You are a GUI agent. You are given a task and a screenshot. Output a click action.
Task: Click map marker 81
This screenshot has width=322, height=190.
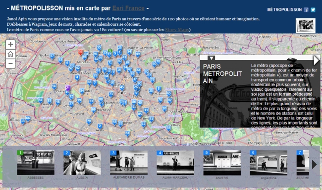click(x=41, y=100)
